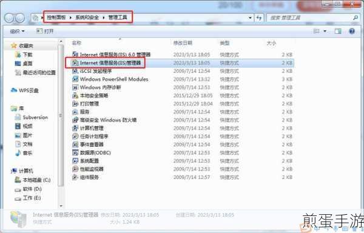Click Windows 内存诊断 icon
Image resolution: width=364 pixels, height=233 pixels.
point(75,87)
